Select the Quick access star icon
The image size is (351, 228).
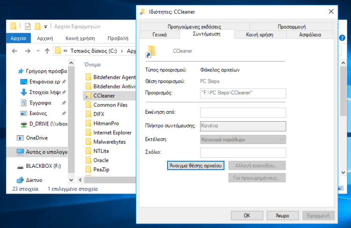point(21,71)
